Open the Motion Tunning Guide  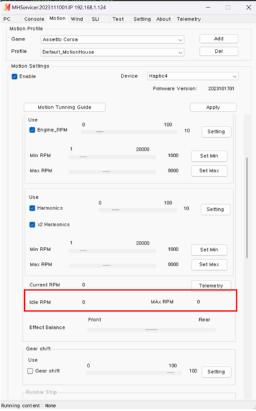pos(65,107)
